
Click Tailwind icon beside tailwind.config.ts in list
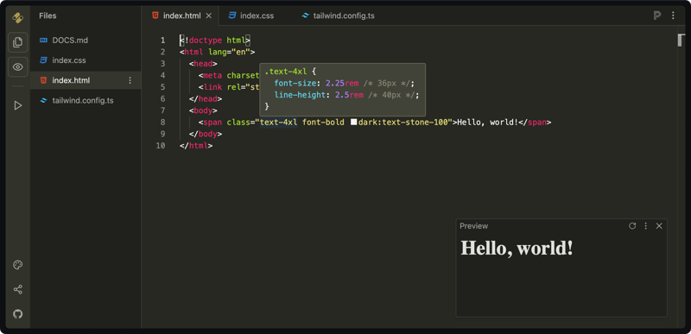tap(43, 101)
